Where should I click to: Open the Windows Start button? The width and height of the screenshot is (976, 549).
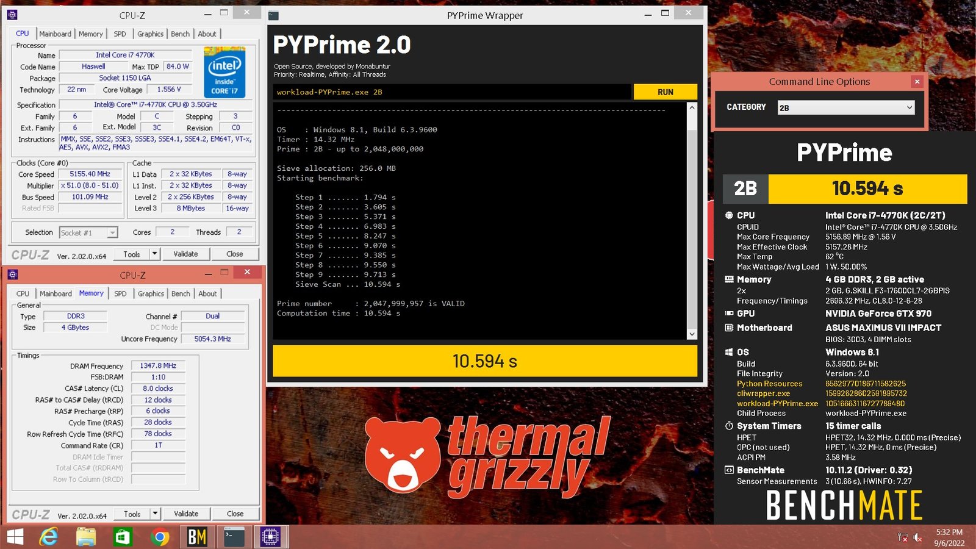pyautogui.click(x=15, y=537)
